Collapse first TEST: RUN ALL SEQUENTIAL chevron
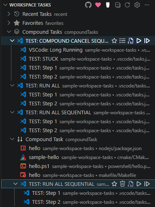 tap(12, 112)
